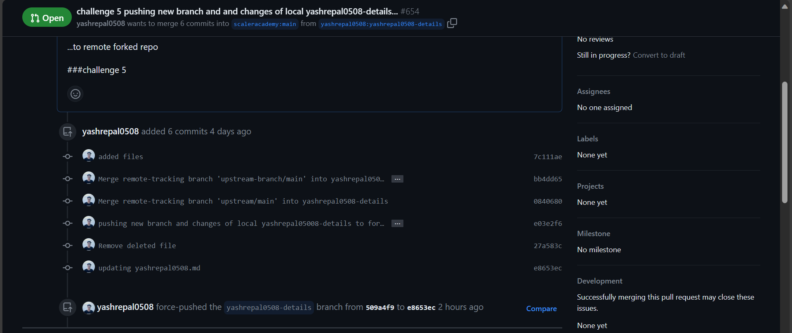Click the avatar next to the force-pushed event
792x333 pixels.
coord(88,307)
